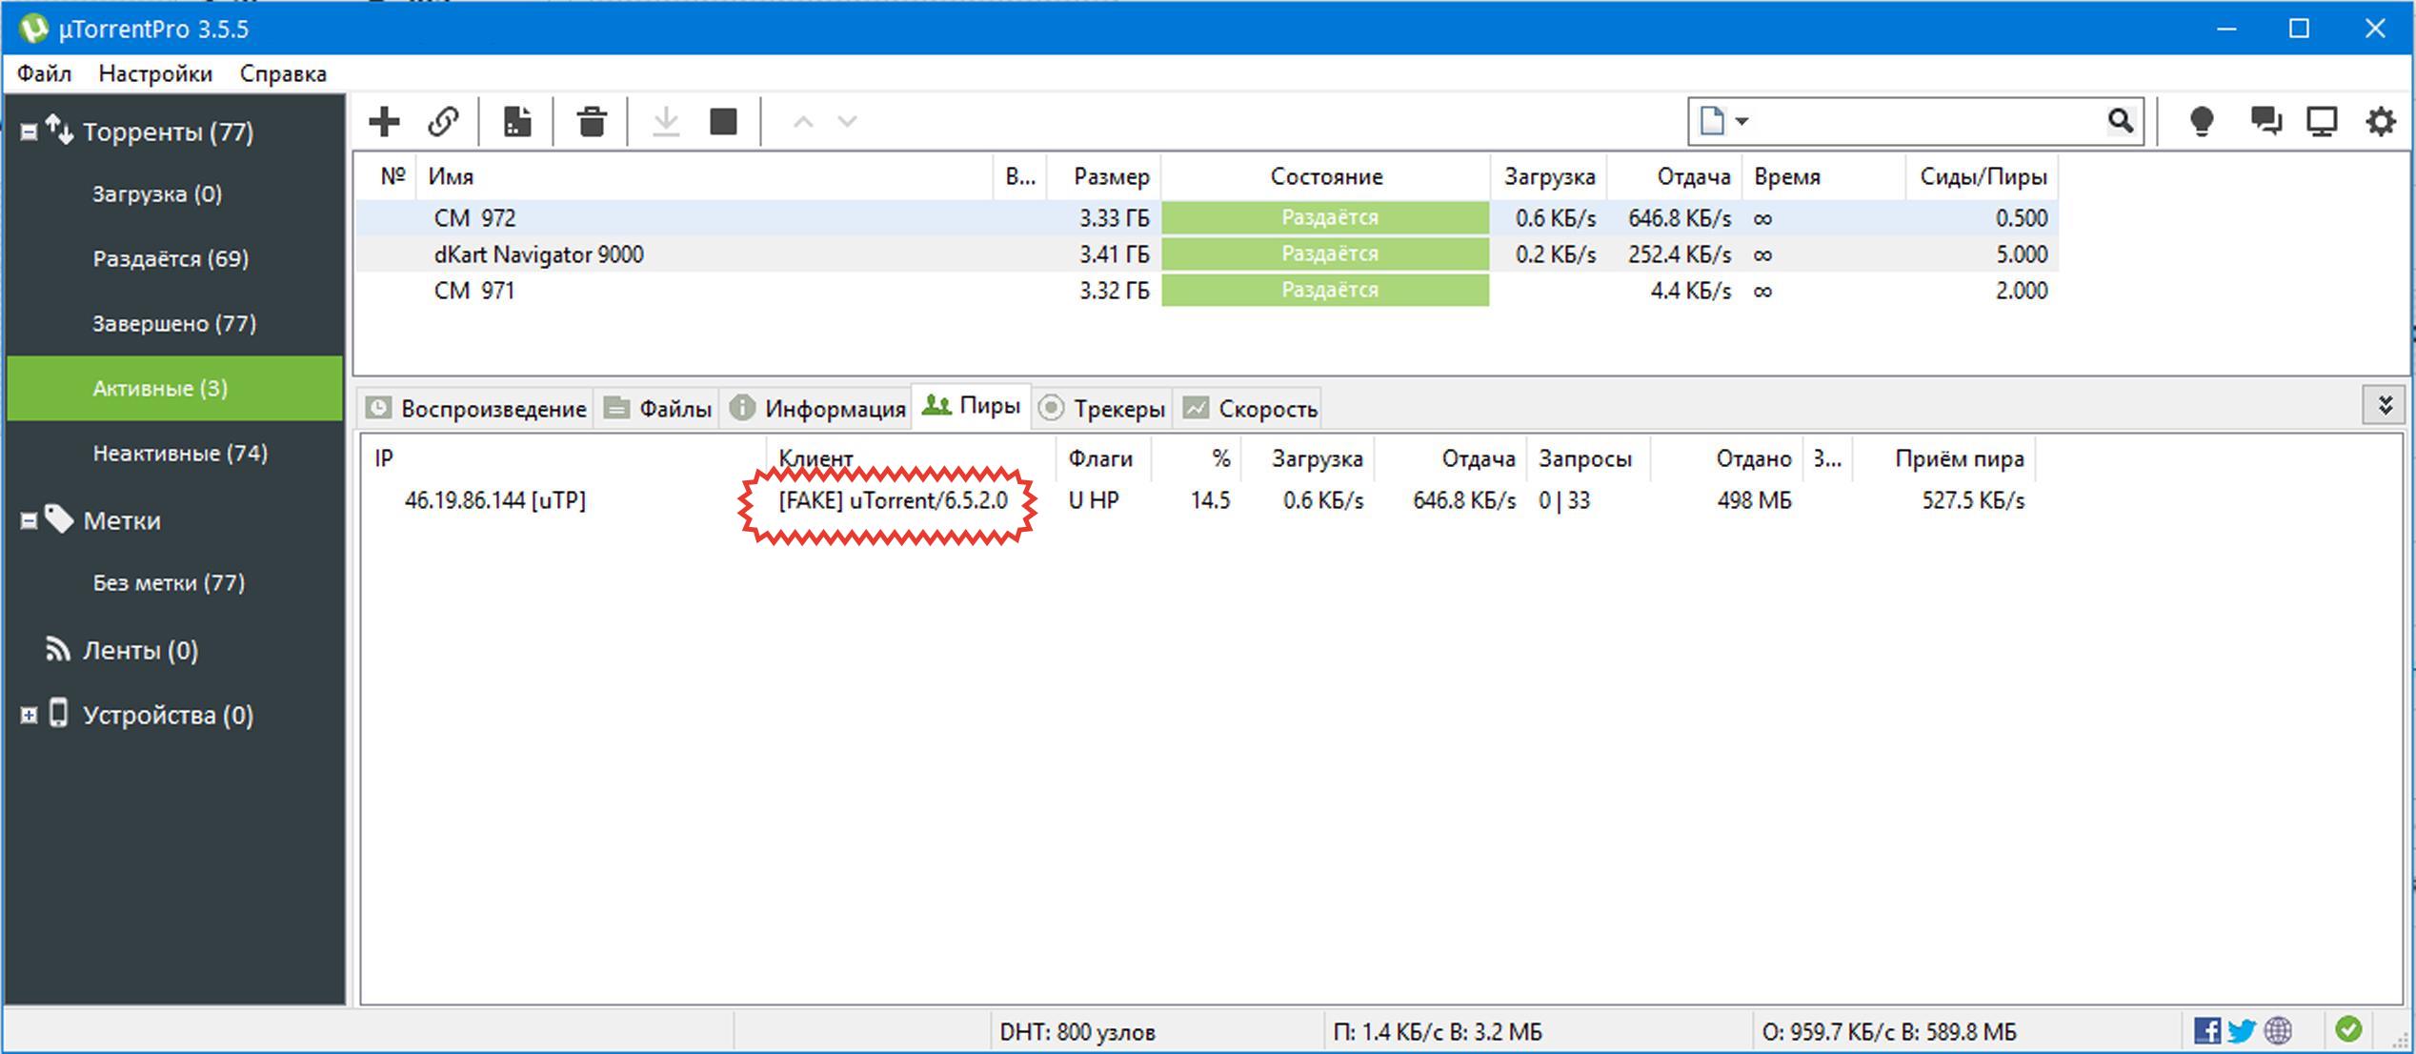Select the Раздаётся (69) category
Image resolution: width=2416 pixels, height=1054 pixels.
pyautogui.click(x=171, y=258)
